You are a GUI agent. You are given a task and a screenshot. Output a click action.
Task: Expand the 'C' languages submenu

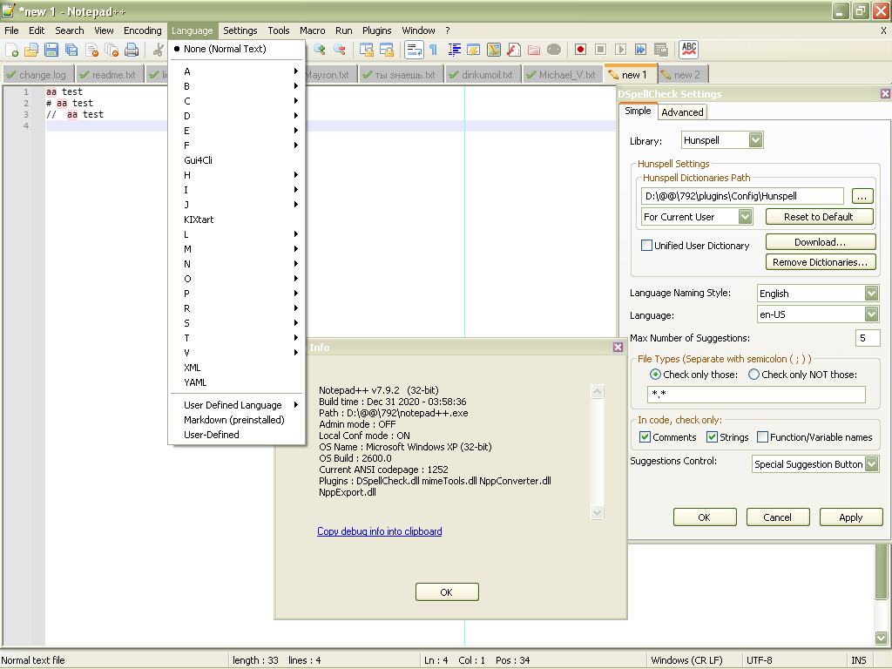point(237,101)
